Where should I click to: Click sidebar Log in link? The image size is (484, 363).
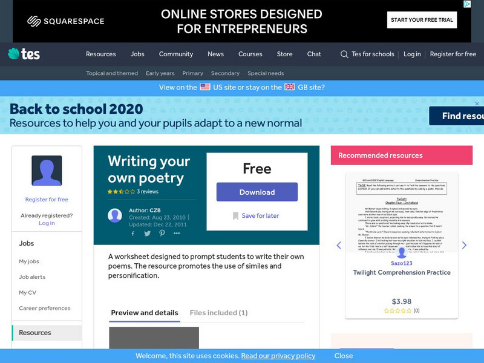click(47, 223)
